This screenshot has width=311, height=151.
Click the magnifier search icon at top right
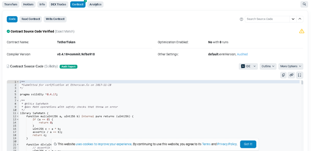304,4
